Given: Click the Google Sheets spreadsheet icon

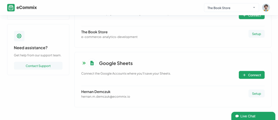Looking at the screenshot, I should (92, 63).
